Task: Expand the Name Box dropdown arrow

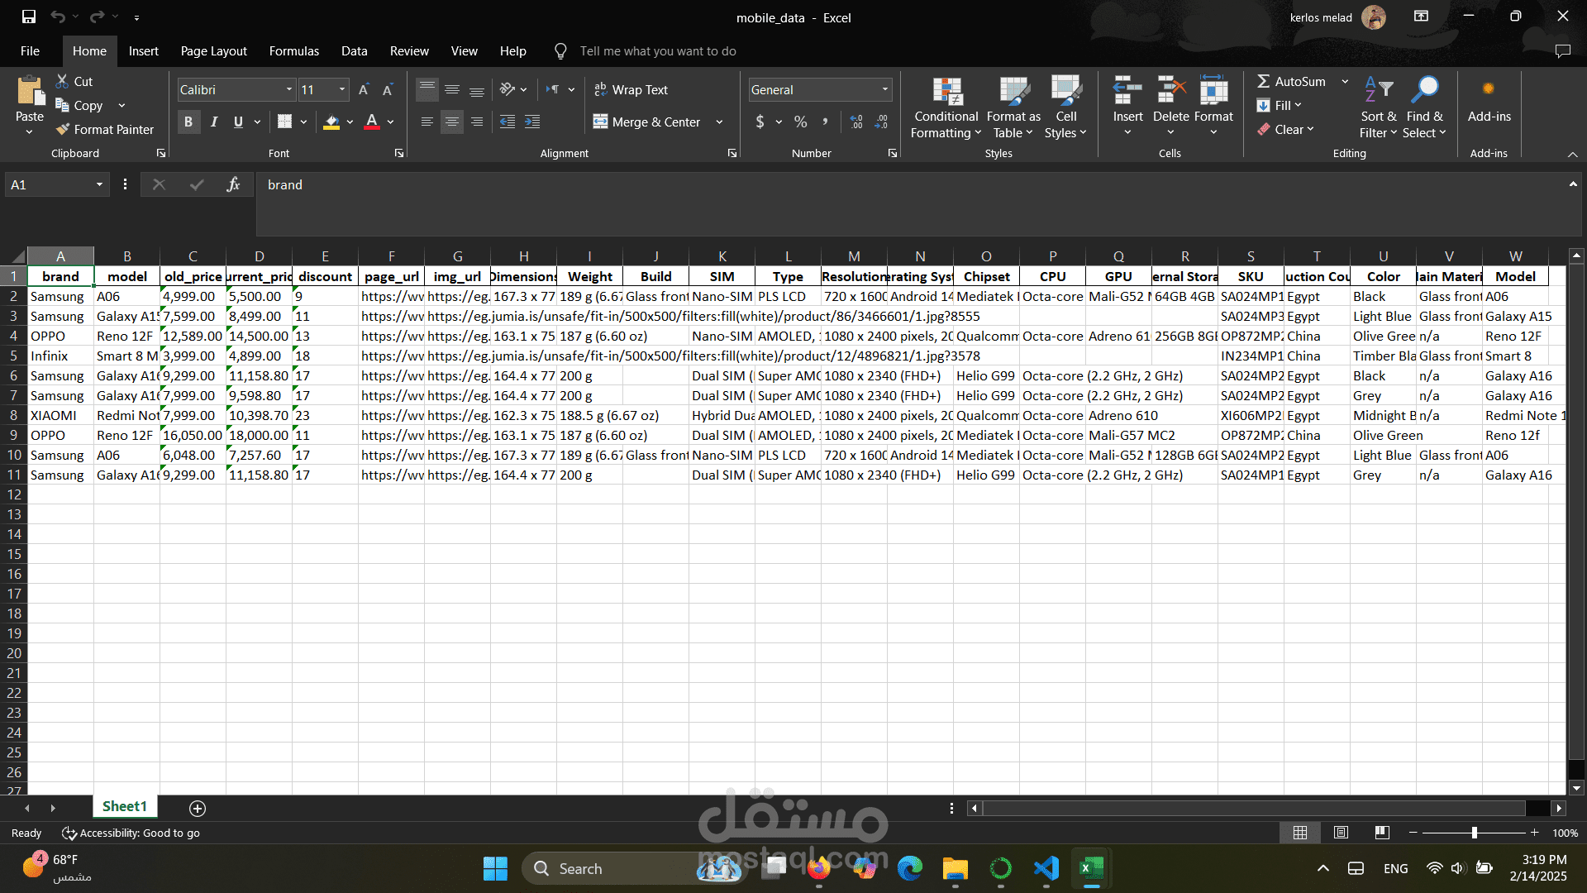Action: click(99, 185)
